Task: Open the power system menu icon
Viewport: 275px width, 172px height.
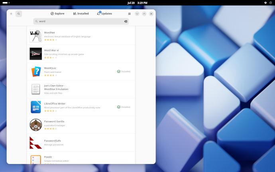Action: pyautogui.click(x=271, y=3)
